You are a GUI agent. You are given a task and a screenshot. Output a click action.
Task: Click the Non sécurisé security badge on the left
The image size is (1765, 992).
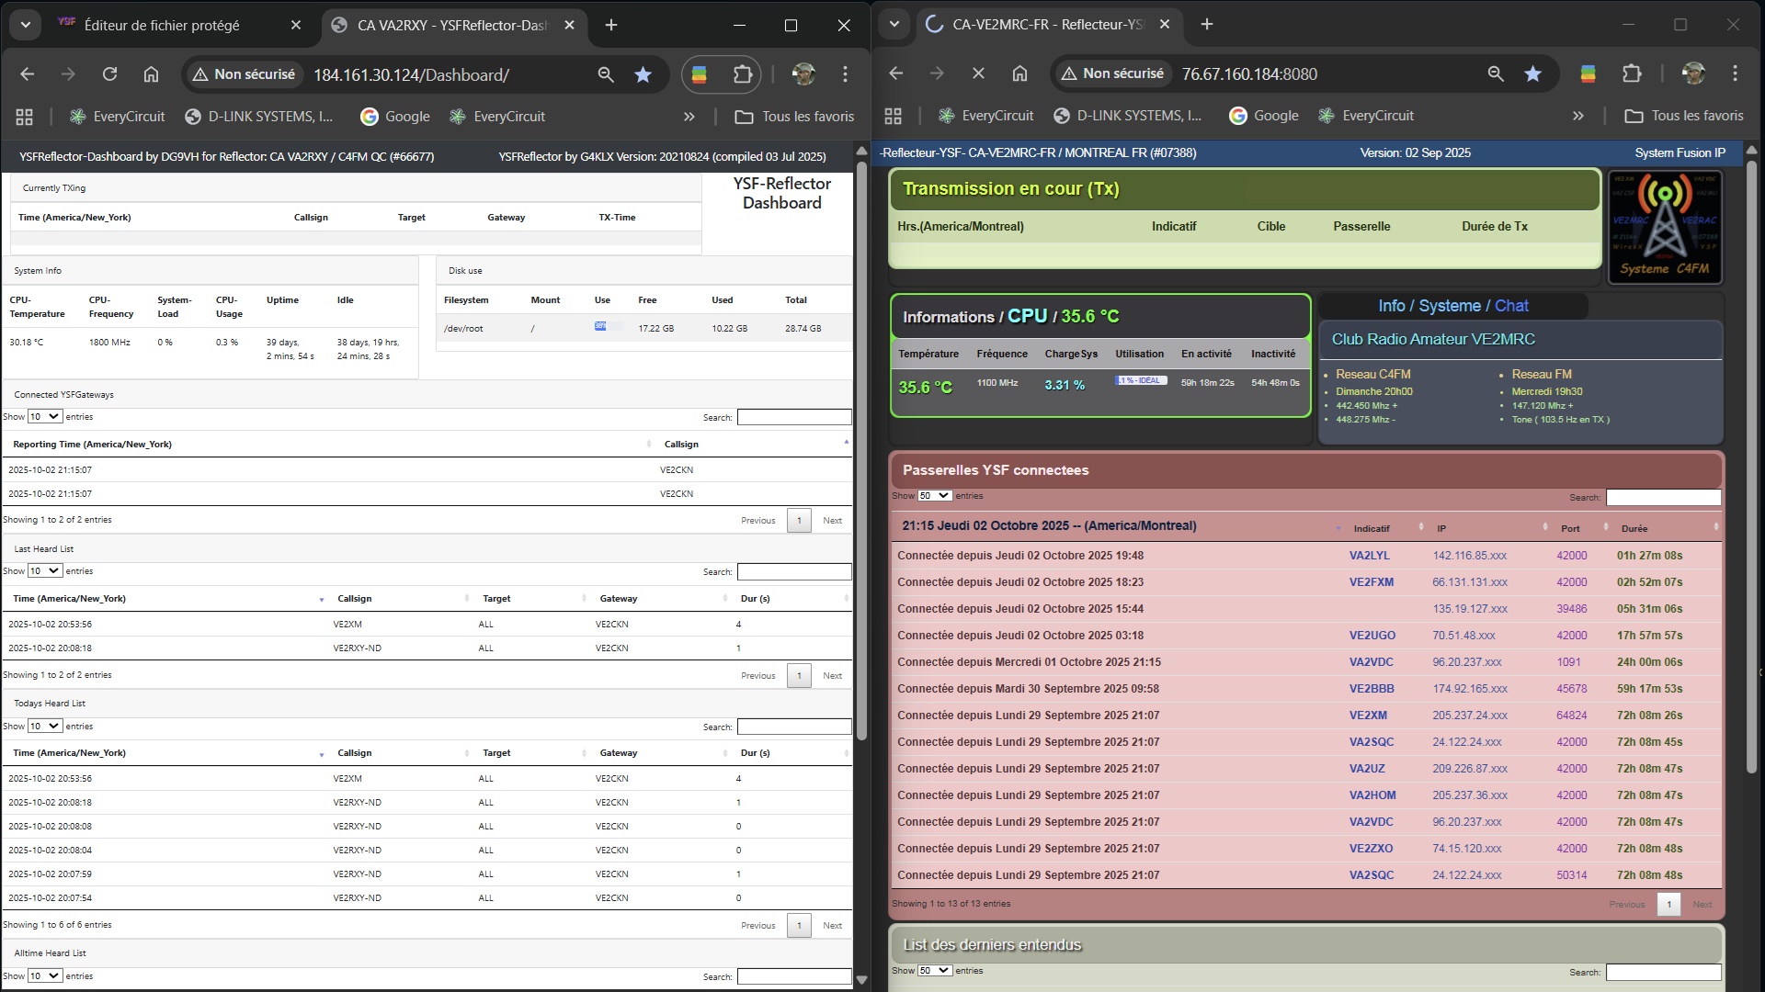[245, 74]
